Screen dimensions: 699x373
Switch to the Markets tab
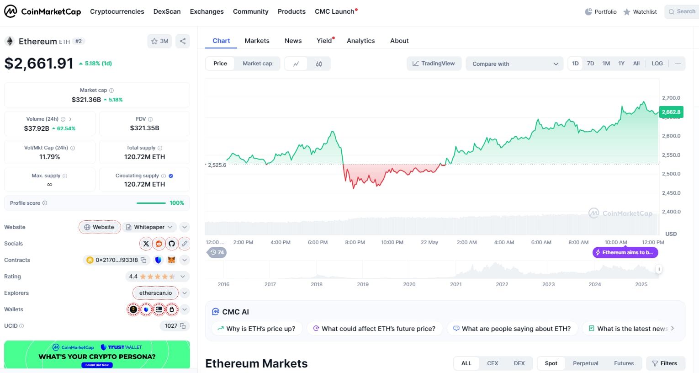(257, 41)
